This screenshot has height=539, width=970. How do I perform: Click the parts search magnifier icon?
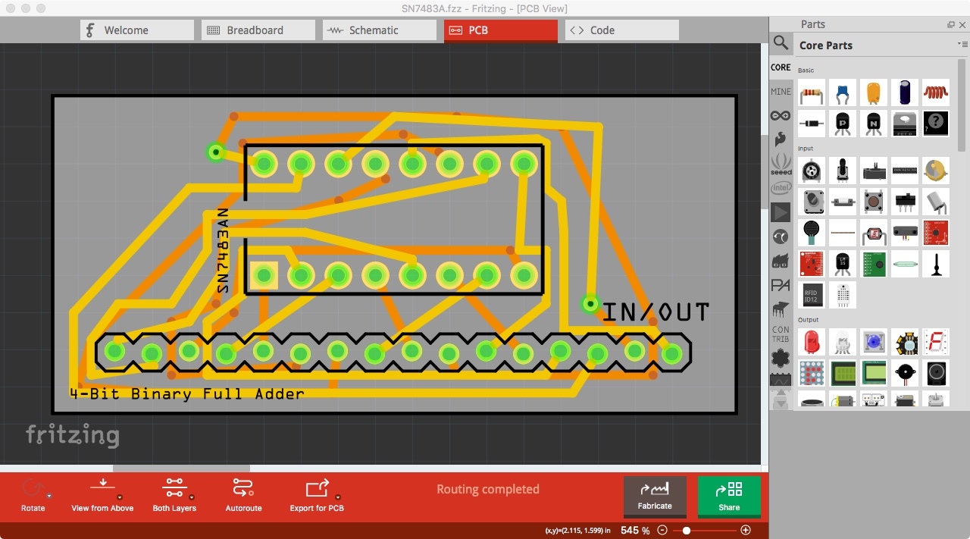781,43
